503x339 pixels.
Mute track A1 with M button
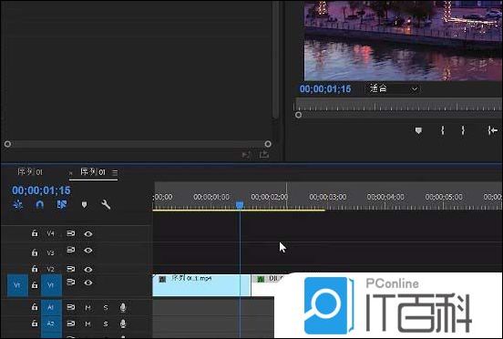pyautogui.click(x=87, y=308)
